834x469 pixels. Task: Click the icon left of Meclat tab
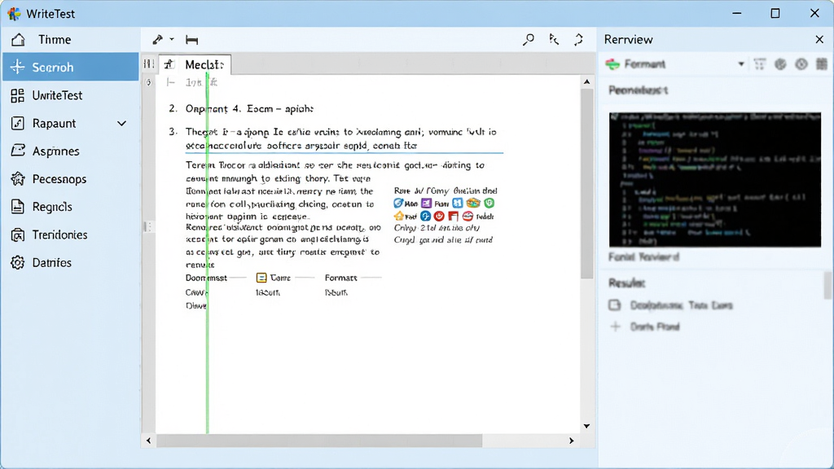(x=169, y=64)
